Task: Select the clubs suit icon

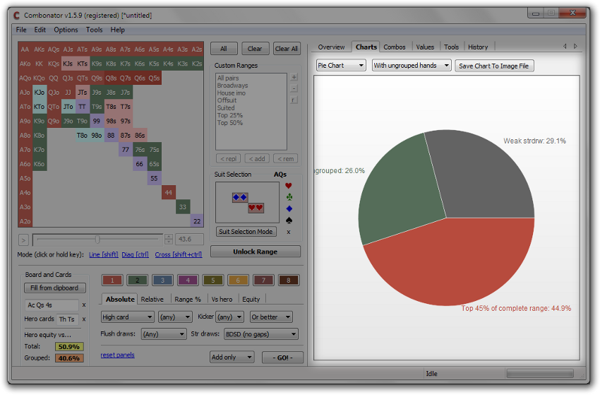Action: point(288,197)
